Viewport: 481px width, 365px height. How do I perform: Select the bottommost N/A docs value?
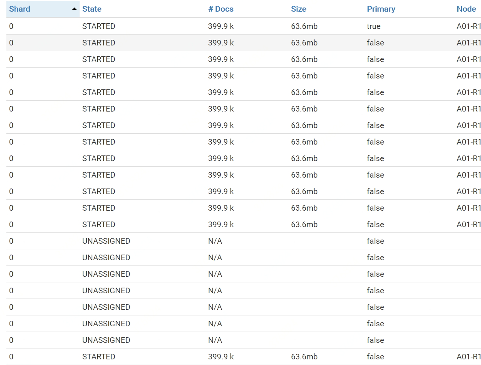(x=215, y=340)
